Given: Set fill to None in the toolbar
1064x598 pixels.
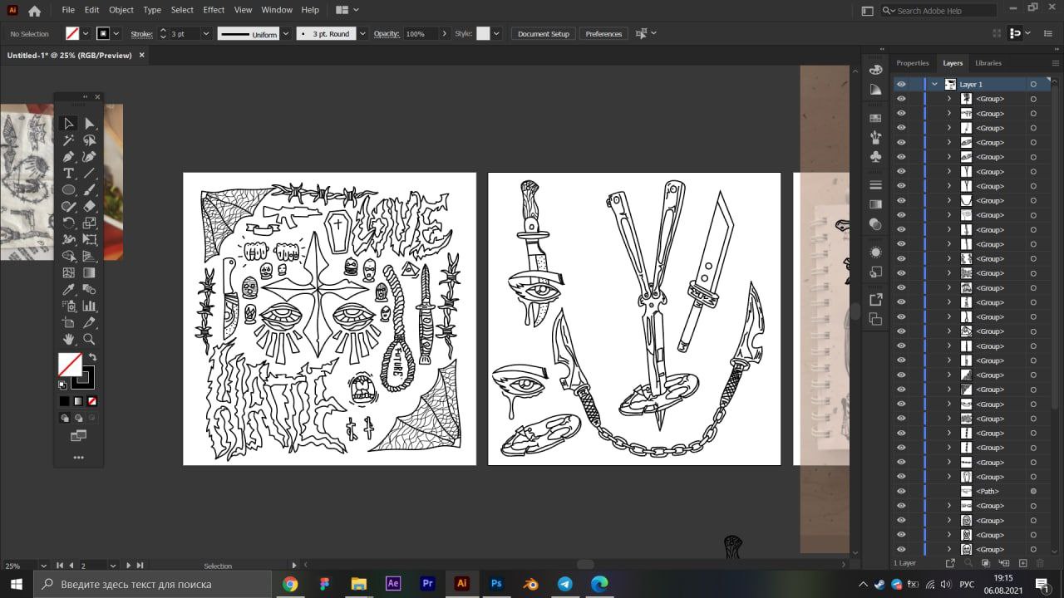Looking at the screenshot, I should pos(92,401).
